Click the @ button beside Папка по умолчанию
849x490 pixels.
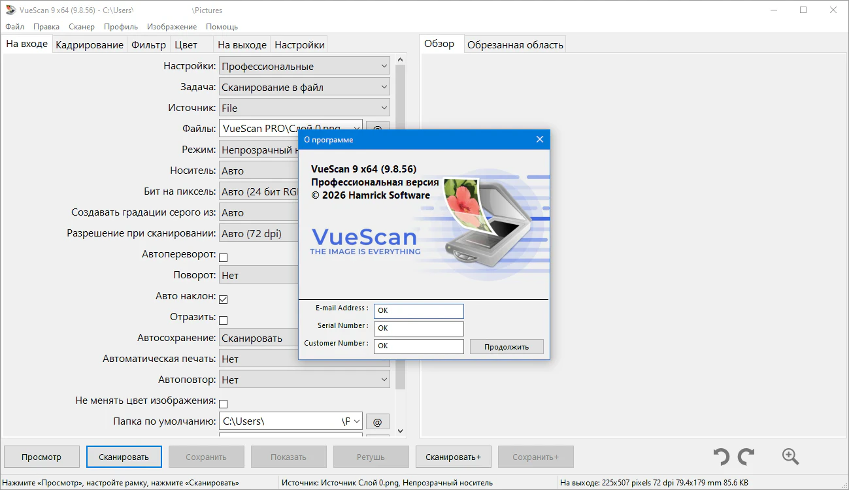click(x=377, y=421)
